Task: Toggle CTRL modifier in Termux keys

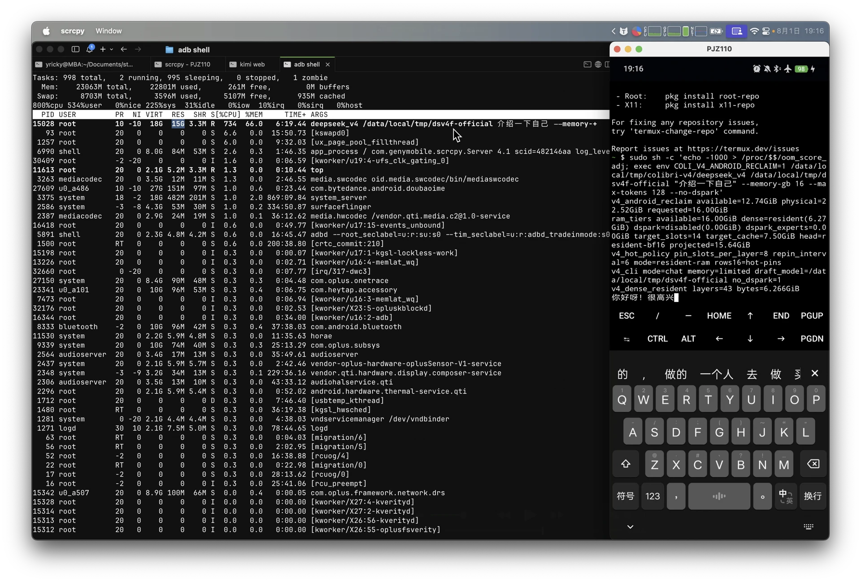Action: click(657, 338)
